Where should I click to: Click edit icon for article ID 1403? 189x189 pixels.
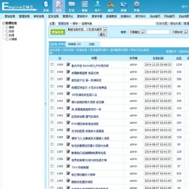coord(68,108)
